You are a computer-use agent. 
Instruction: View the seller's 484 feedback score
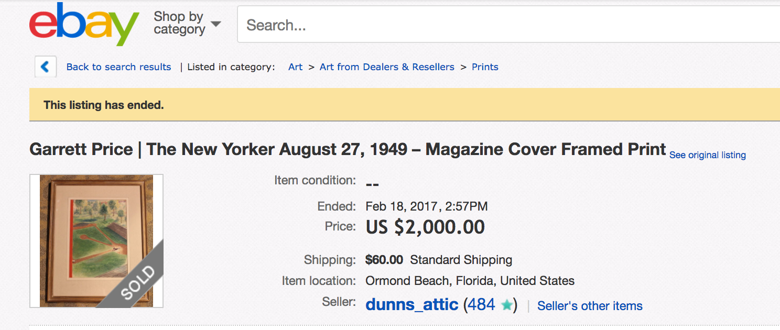(x=481, y=305)
